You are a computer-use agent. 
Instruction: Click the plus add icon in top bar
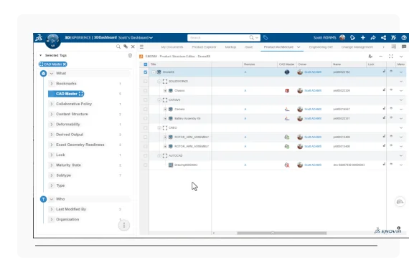pos(363,38)
